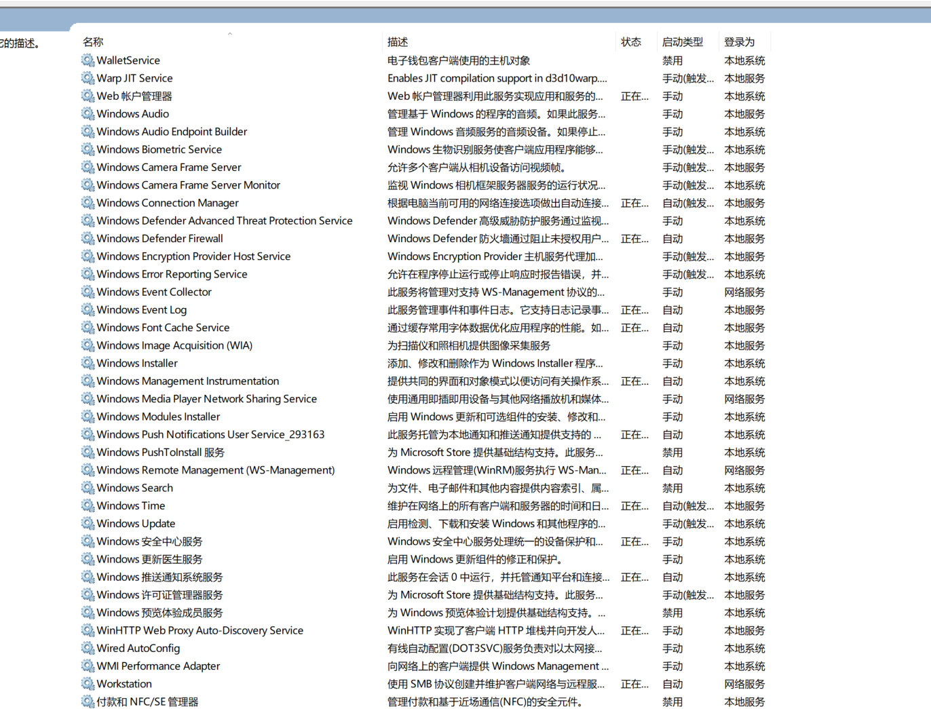Click 禁用 startup type of 付款和 NFC/SE 管理器
Viewport: 931px width, 709px height.
click(x=672, y=702)
